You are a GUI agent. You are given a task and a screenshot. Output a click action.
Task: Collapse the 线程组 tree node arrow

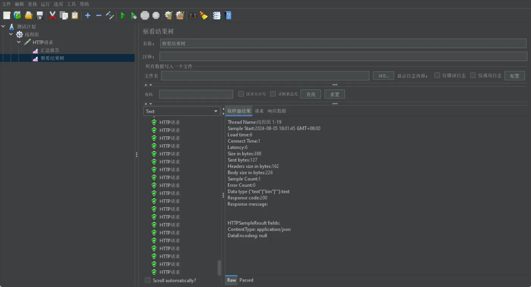(x=11, y=35)
